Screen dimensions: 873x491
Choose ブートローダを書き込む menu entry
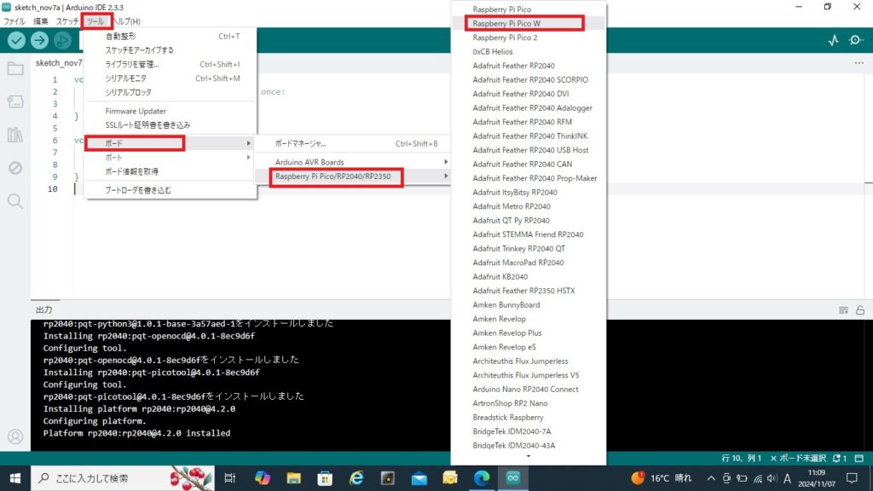[x=170, y=190]
